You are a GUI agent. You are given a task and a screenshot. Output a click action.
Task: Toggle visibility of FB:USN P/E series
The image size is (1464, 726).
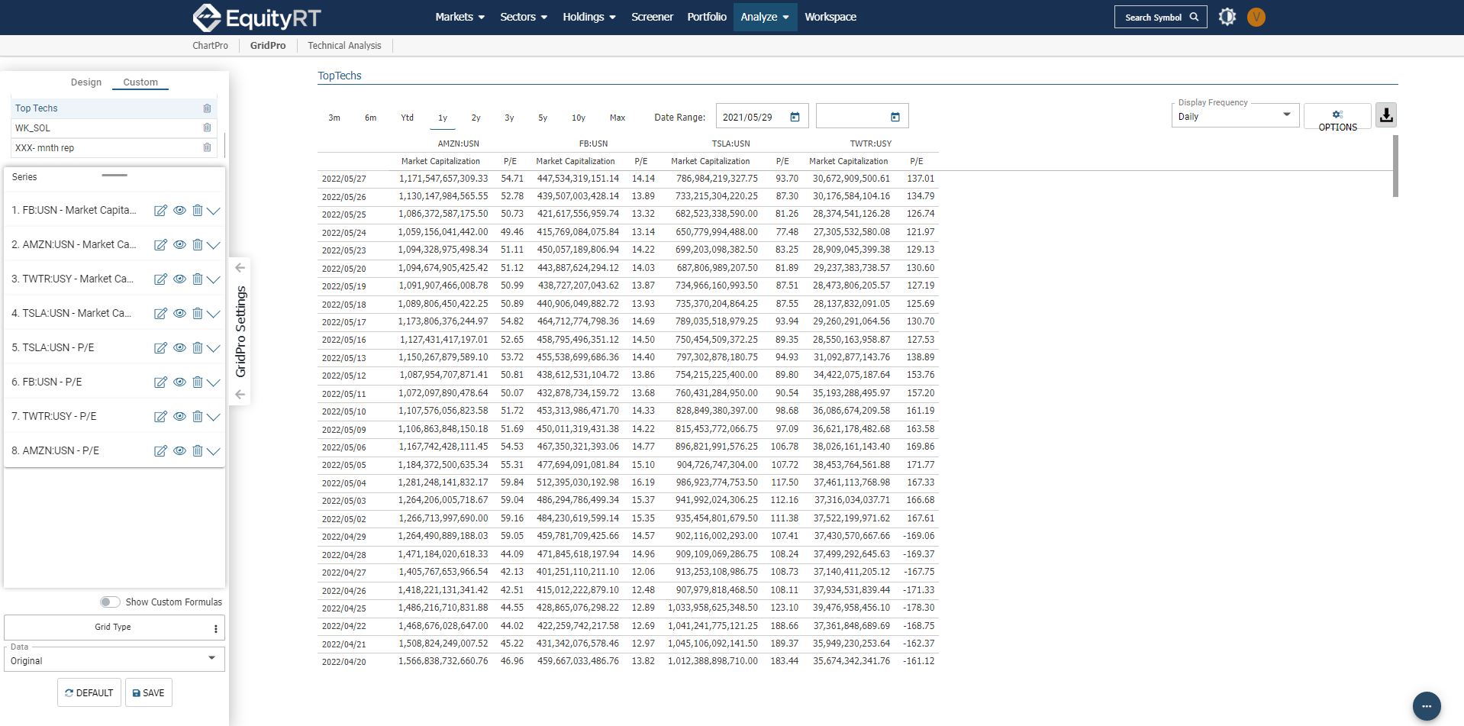(179, 382)
